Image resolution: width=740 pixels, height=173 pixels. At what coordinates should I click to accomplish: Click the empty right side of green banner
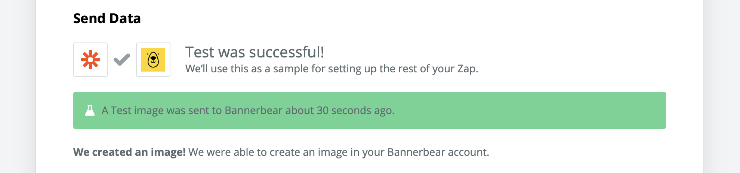point(561,110)
